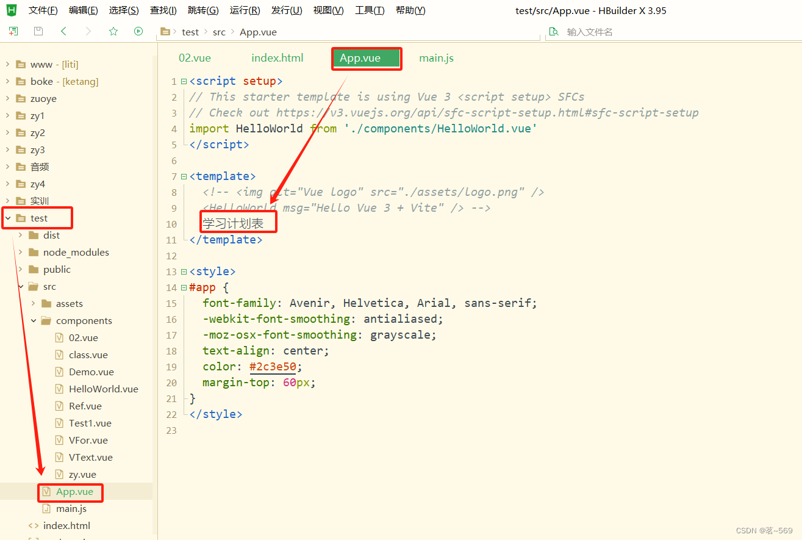The image size is (802, 540).
Task: Click the 学习计划表 text on line 10
Action: (233, 223)
